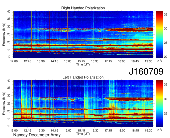170x138 pixels.
Task: Click the 15:45 time tick of the right-handed plot
Action: click(x=81, y=61)
